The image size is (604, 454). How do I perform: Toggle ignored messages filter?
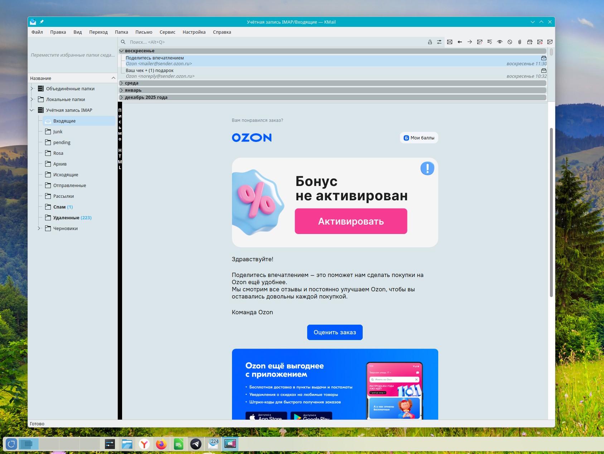coord(510,42)
